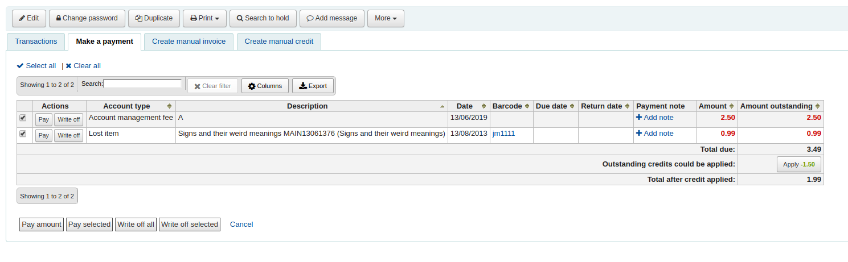Open the Columns gear settings
The height and width of the screenshot is (262, 848).
265,86
